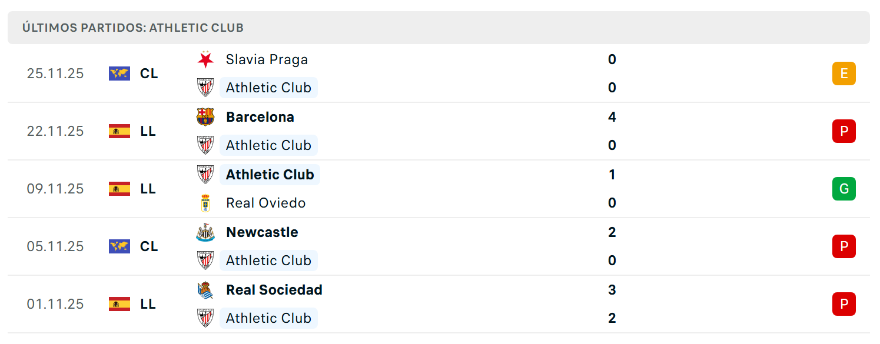Viewport: 880px width, 344px height.
Task: Click the red P badge for Real Sociedad match
Action: pyautogui.click(x=844, y=304)
